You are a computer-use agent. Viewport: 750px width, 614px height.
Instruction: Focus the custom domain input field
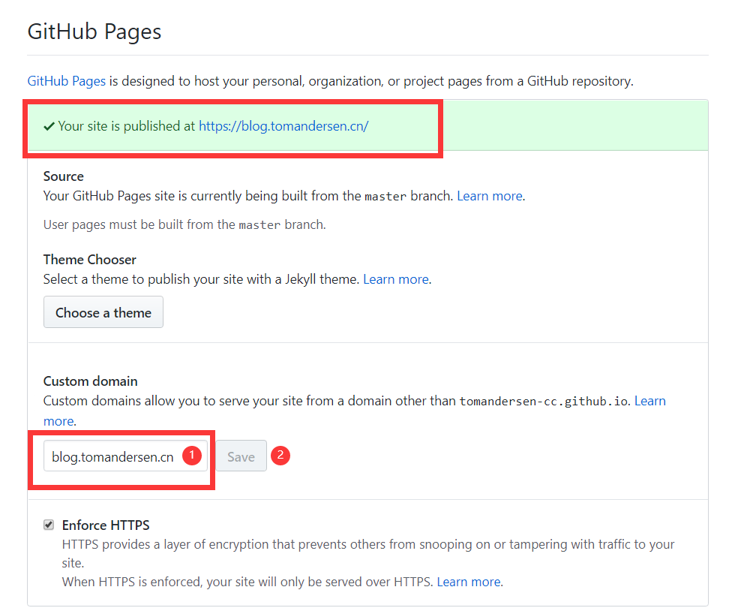(x=125, y=456)
